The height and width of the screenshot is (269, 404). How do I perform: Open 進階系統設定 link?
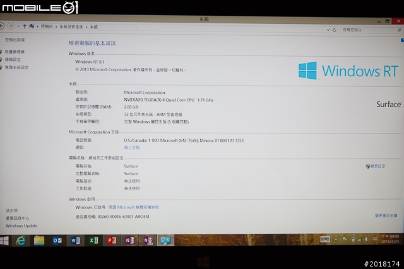coord(17,67)
